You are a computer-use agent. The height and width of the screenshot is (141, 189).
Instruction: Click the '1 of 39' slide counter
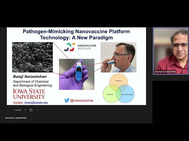[18, 110]
